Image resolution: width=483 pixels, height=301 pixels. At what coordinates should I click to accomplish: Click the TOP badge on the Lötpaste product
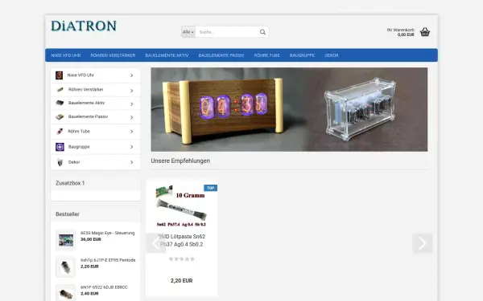210,188
